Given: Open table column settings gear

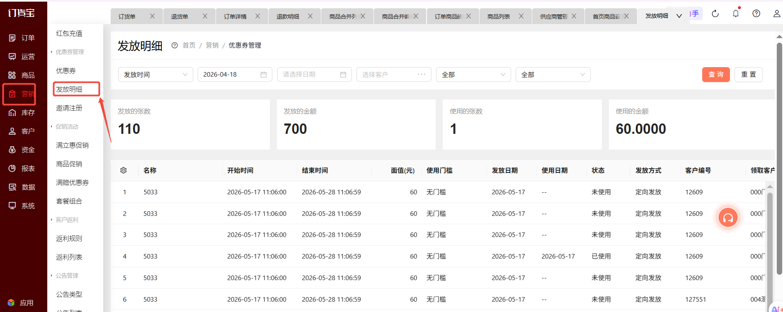Looking at the screenshot, I should (124, 170).
